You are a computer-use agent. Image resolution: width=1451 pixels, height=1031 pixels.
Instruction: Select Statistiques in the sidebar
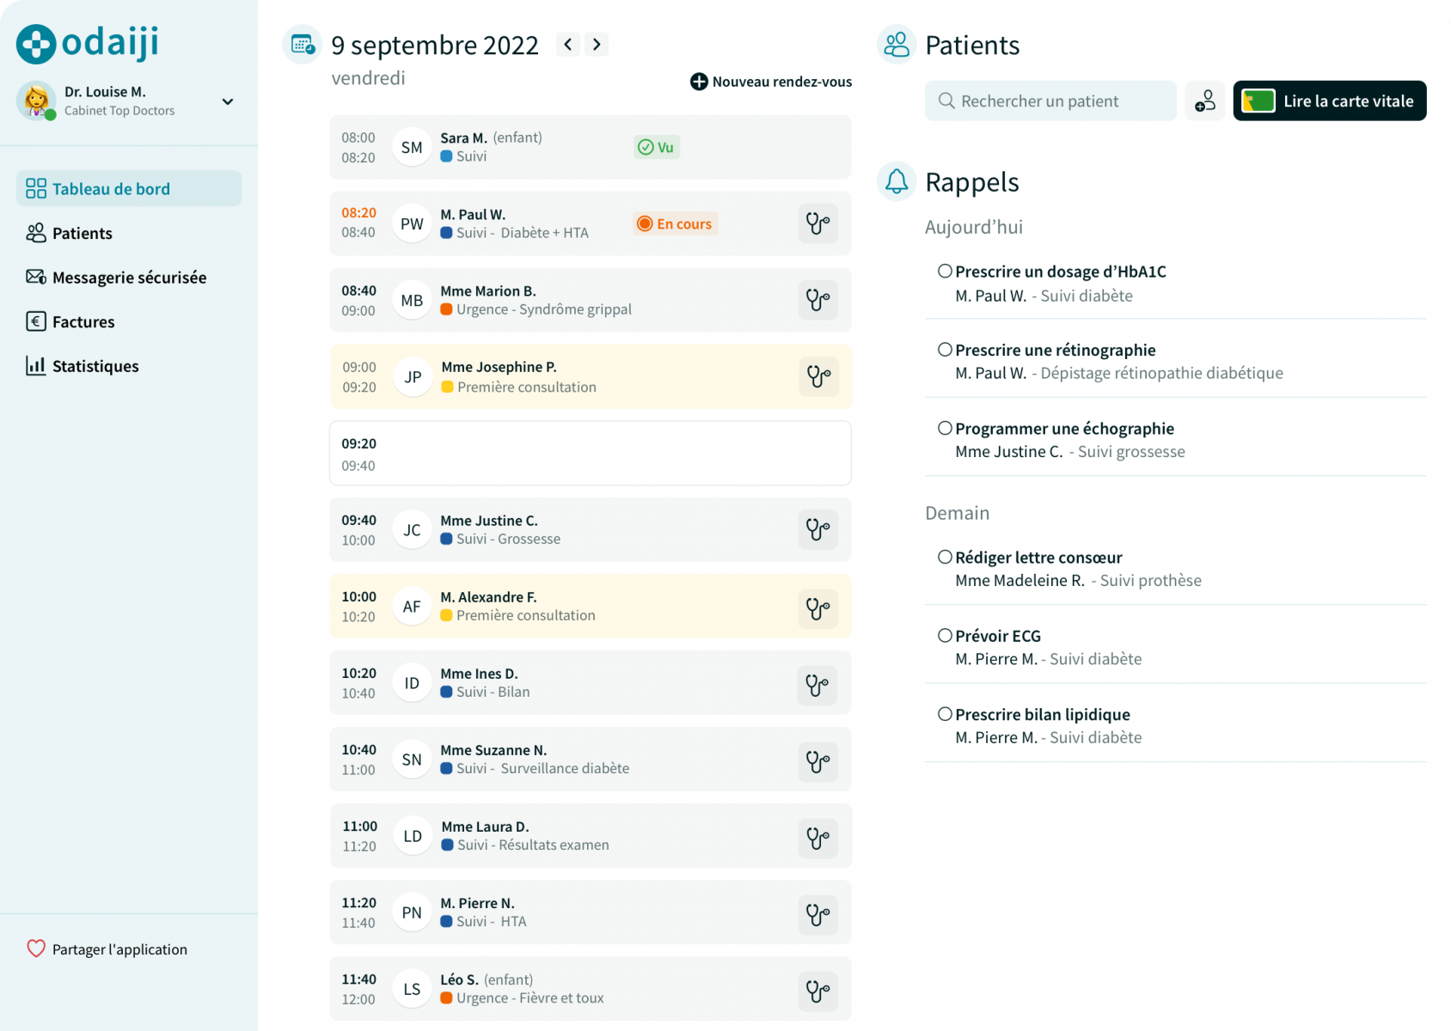point(95,366)
